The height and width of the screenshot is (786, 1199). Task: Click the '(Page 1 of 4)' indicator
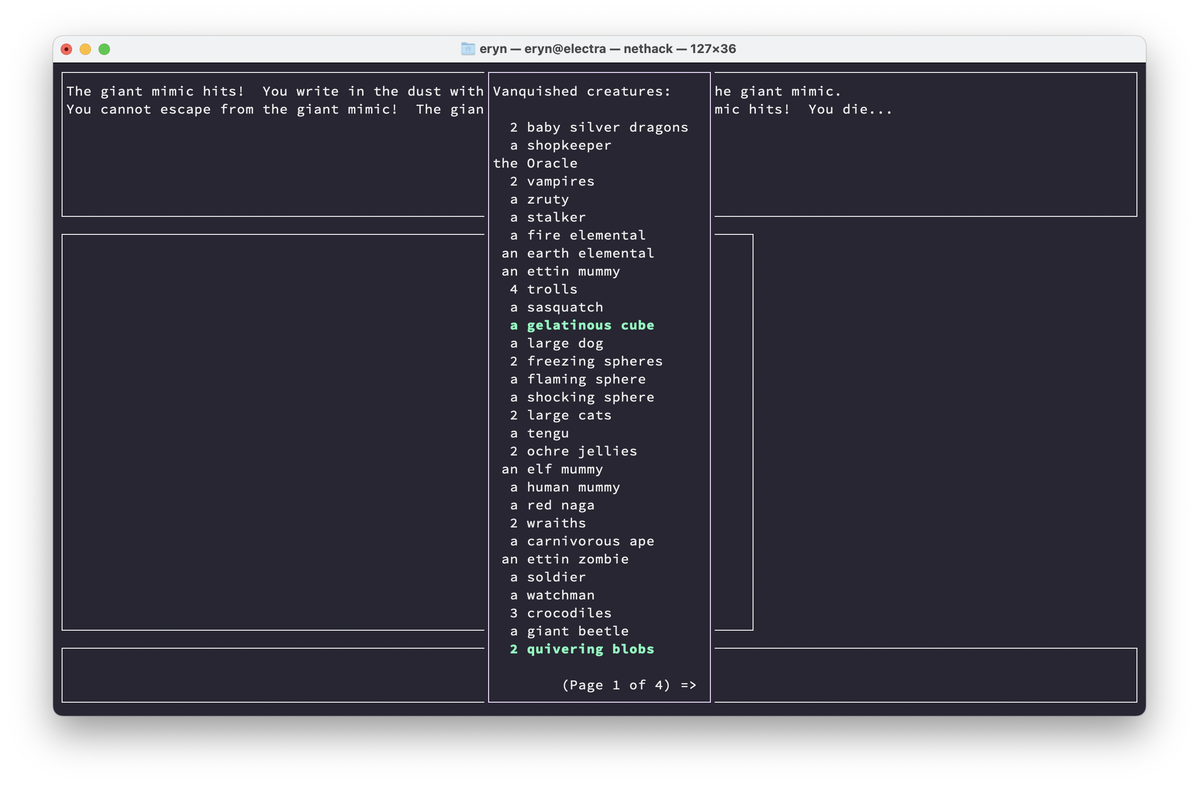616,685
